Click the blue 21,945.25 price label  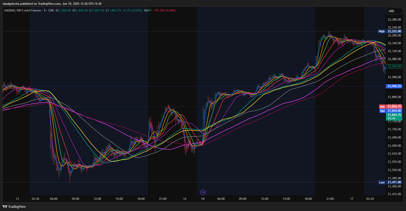pyautogui.click(x=394, y=86)
